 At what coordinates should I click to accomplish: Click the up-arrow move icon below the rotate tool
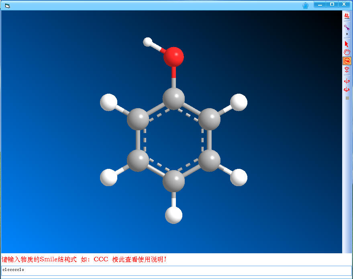pyautogui.click(x=347, y=69)
